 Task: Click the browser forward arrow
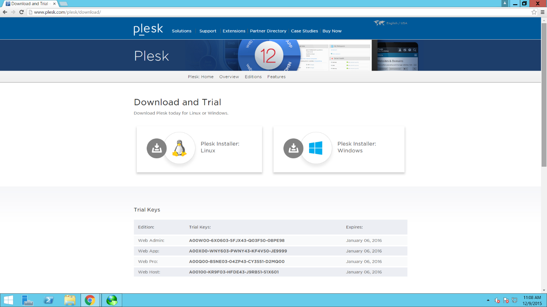pyautogui.click(x=13, y=12)
